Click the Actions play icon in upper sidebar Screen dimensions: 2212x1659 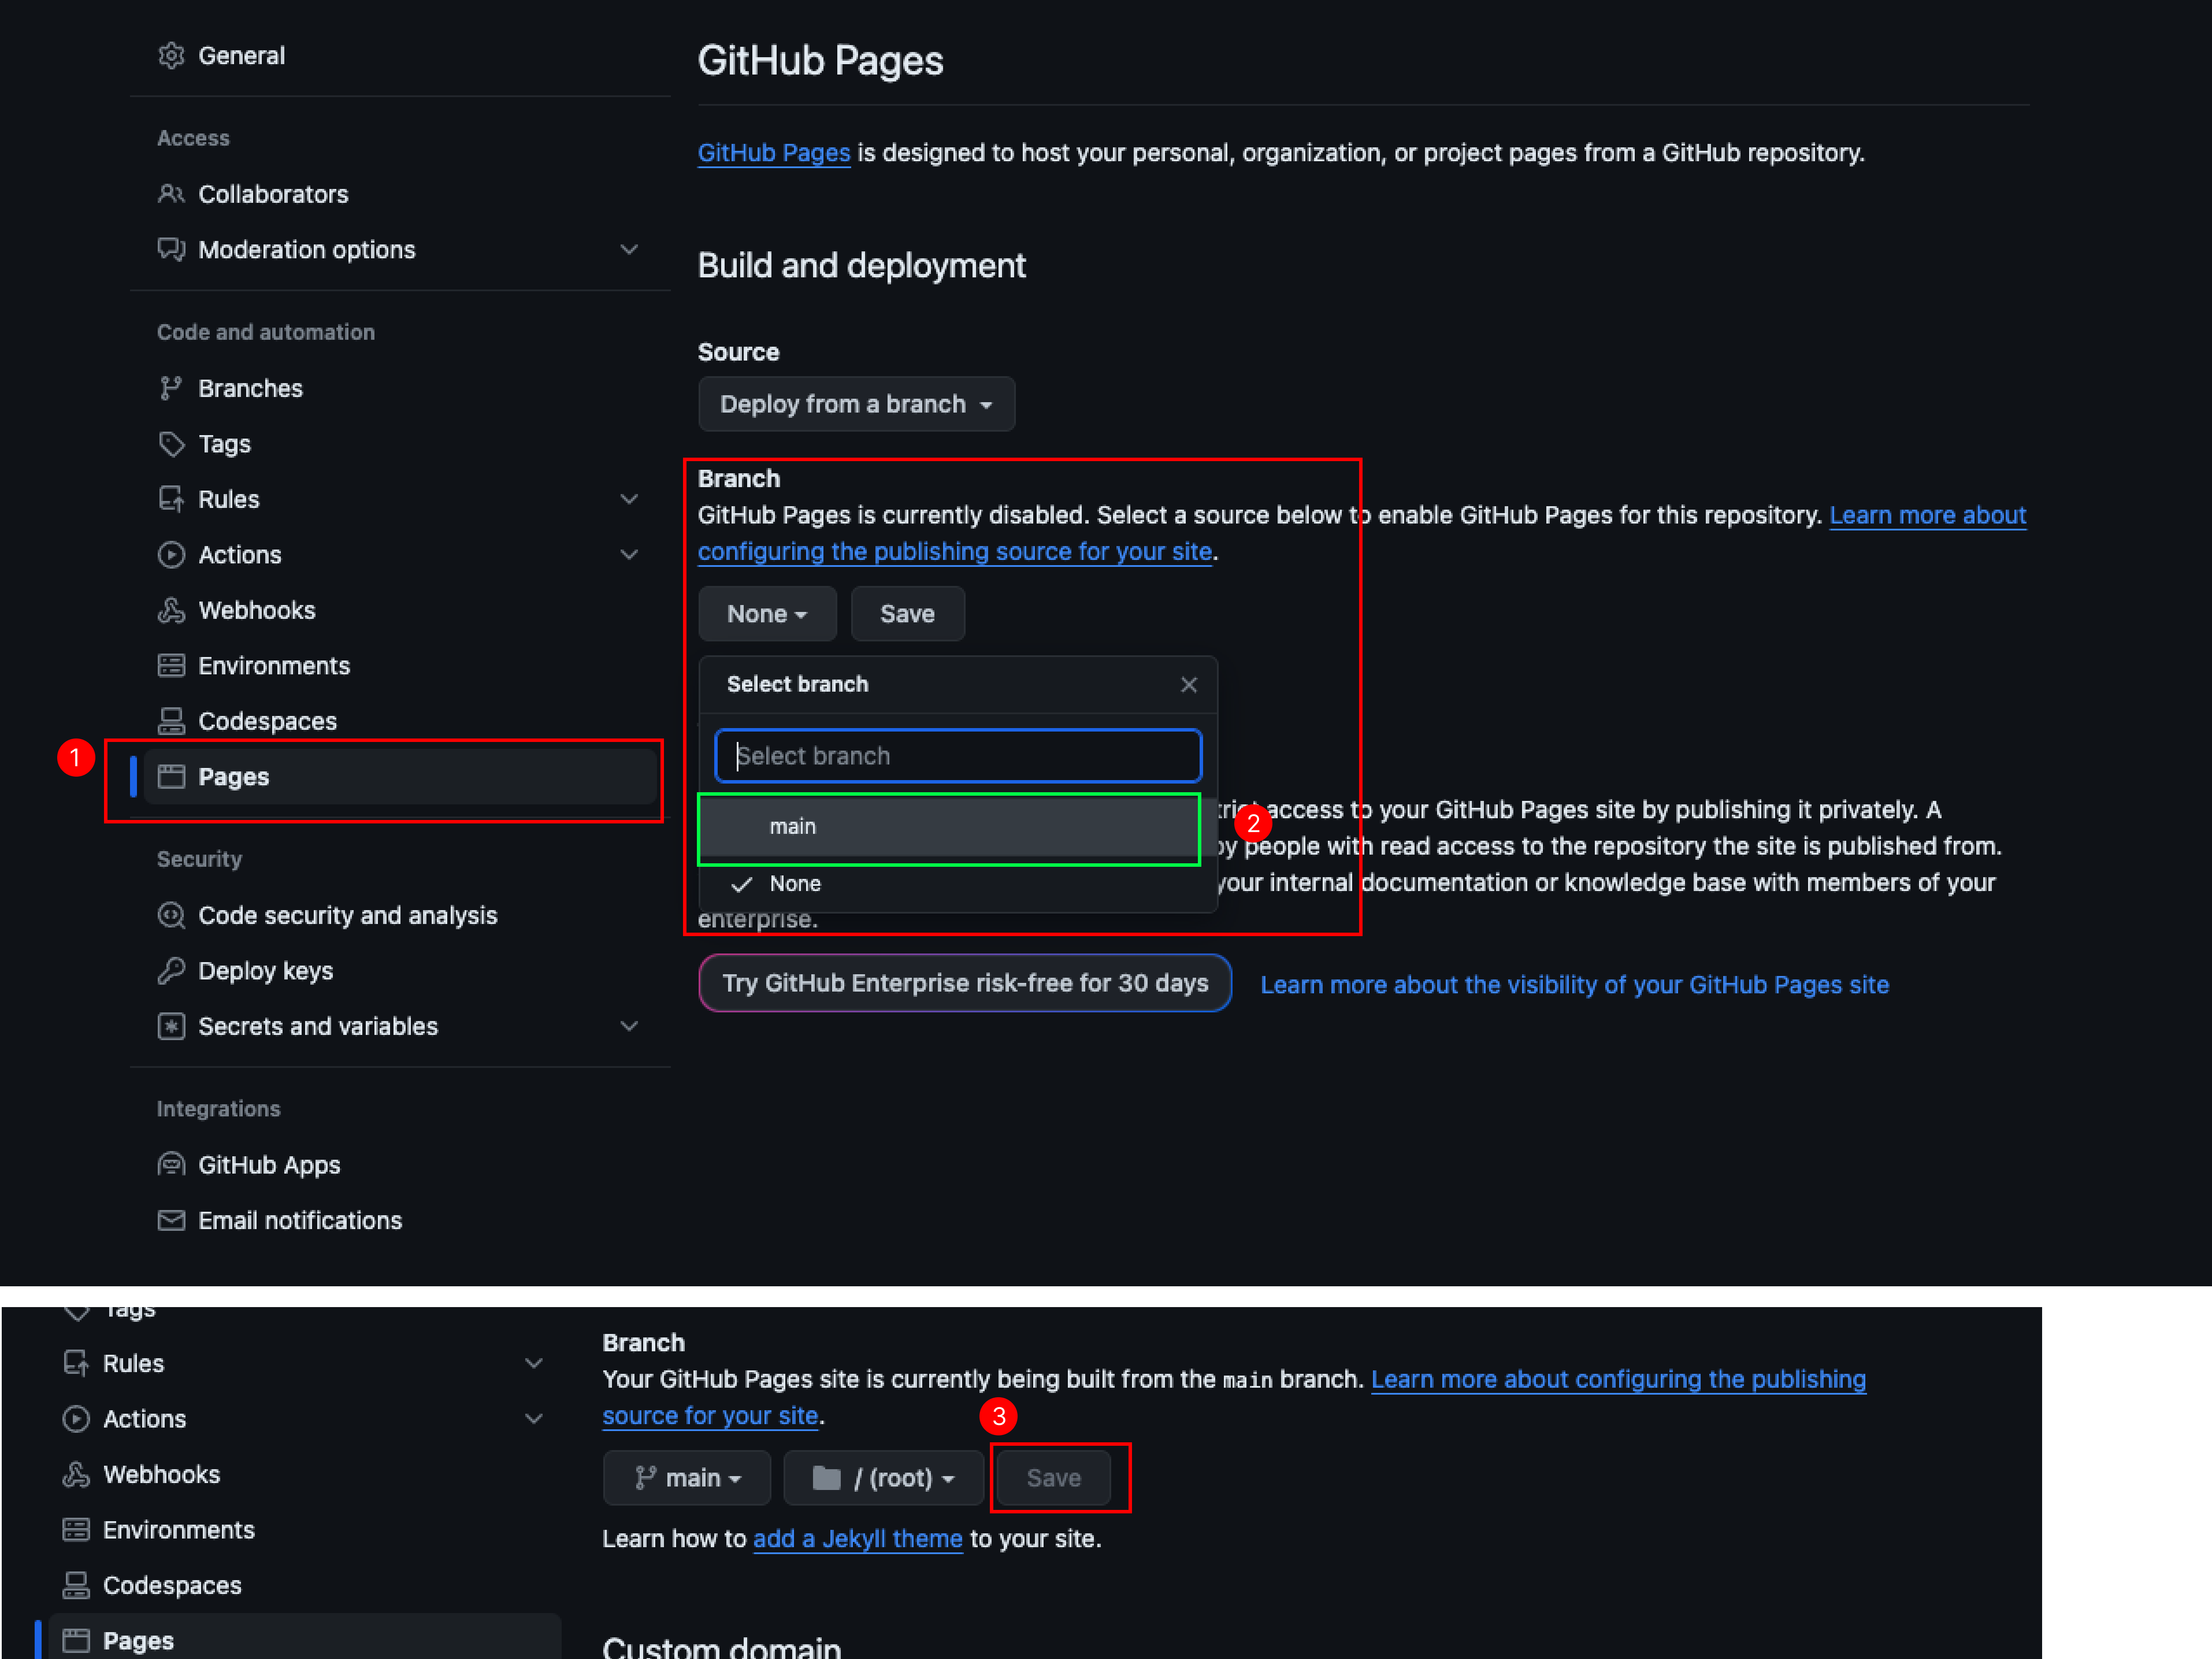point(171,555)
